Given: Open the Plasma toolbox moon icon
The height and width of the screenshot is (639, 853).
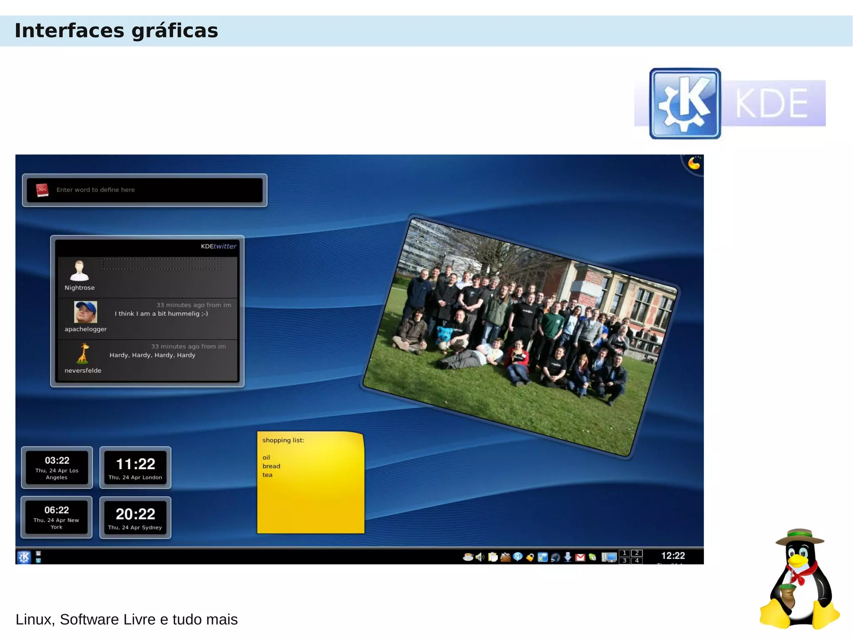Looking at the screenshot, I should 694,163.
